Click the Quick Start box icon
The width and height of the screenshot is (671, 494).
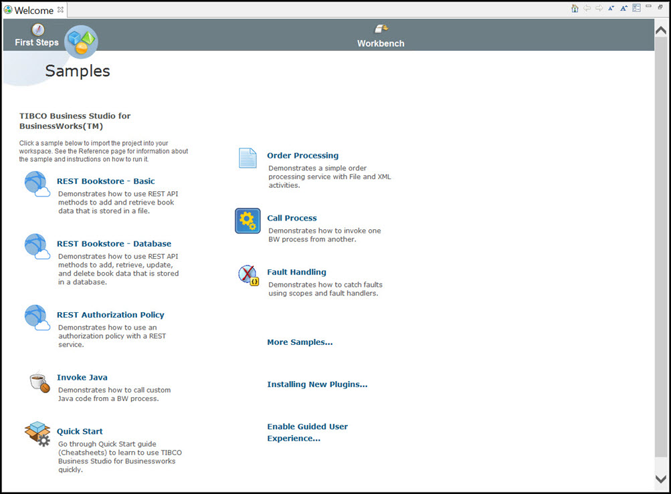coord(37,434)
